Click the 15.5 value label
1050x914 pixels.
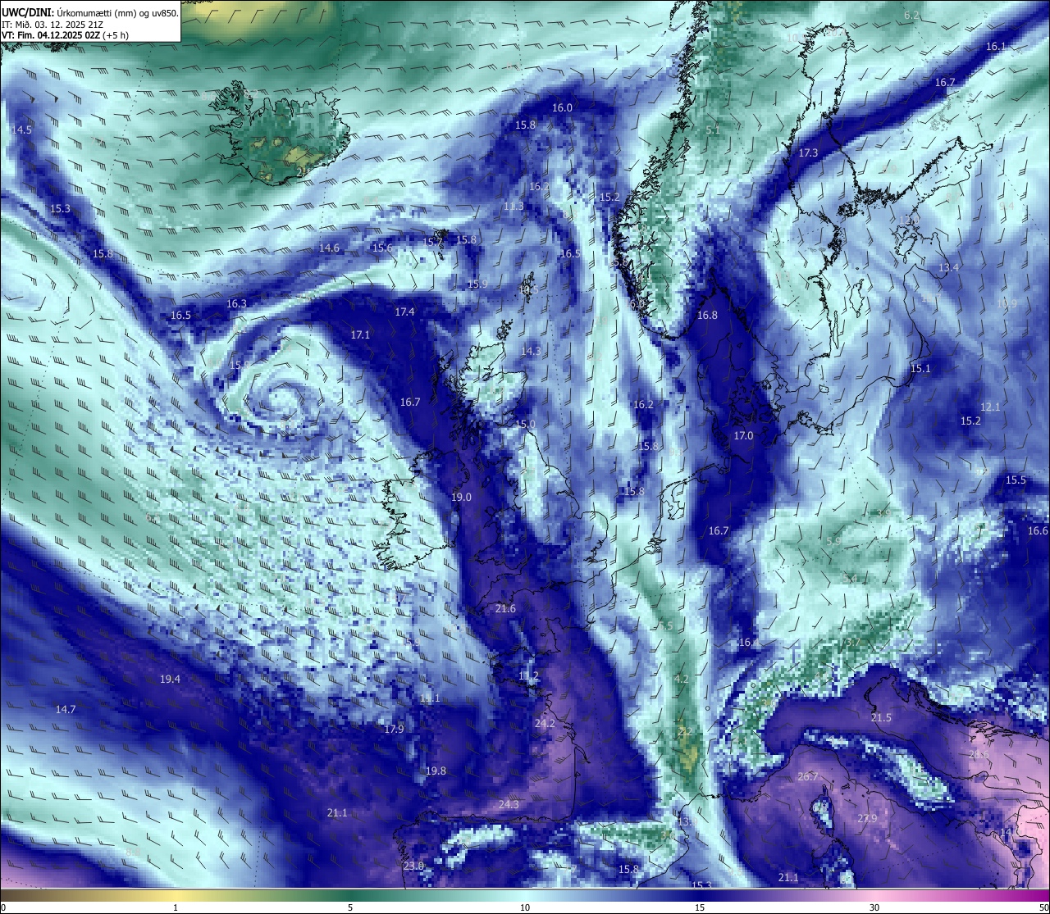point(1016,480)
